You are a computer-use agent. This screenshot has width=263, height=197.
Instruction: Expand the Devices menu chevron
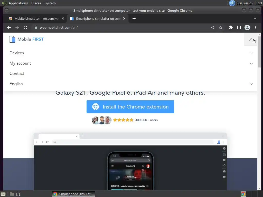pyautogui.click(x=251, y=53)
